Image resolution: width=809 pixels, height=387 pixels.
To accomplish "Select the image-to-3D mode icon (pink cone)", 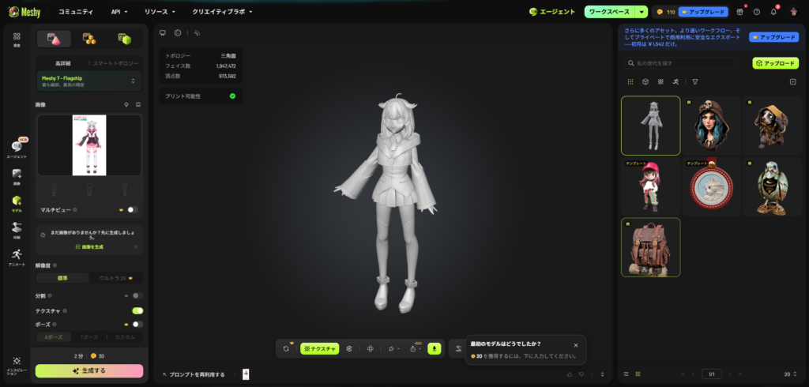I will [x=55, y=39].
